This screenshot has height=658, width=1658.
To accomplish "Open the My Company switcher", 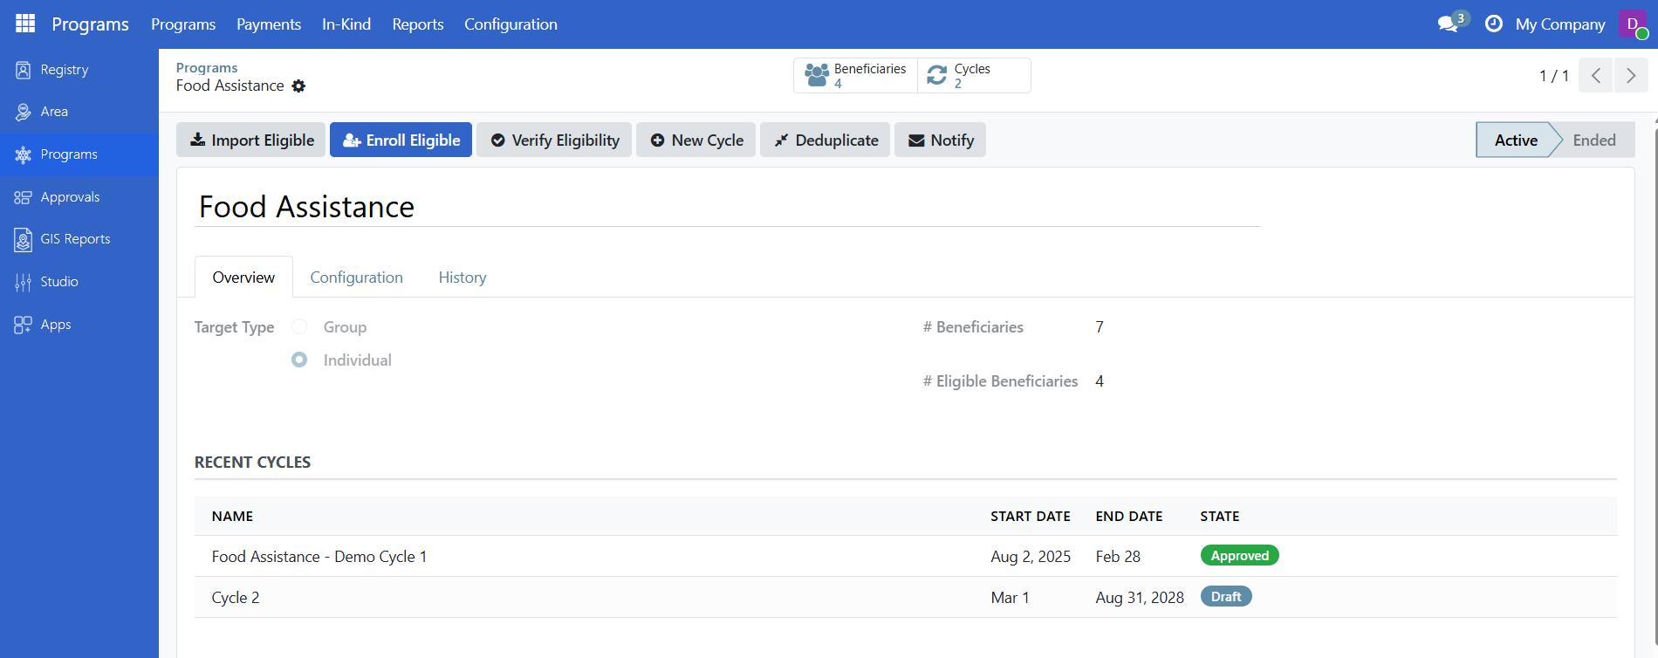I will click(1560, 24).
